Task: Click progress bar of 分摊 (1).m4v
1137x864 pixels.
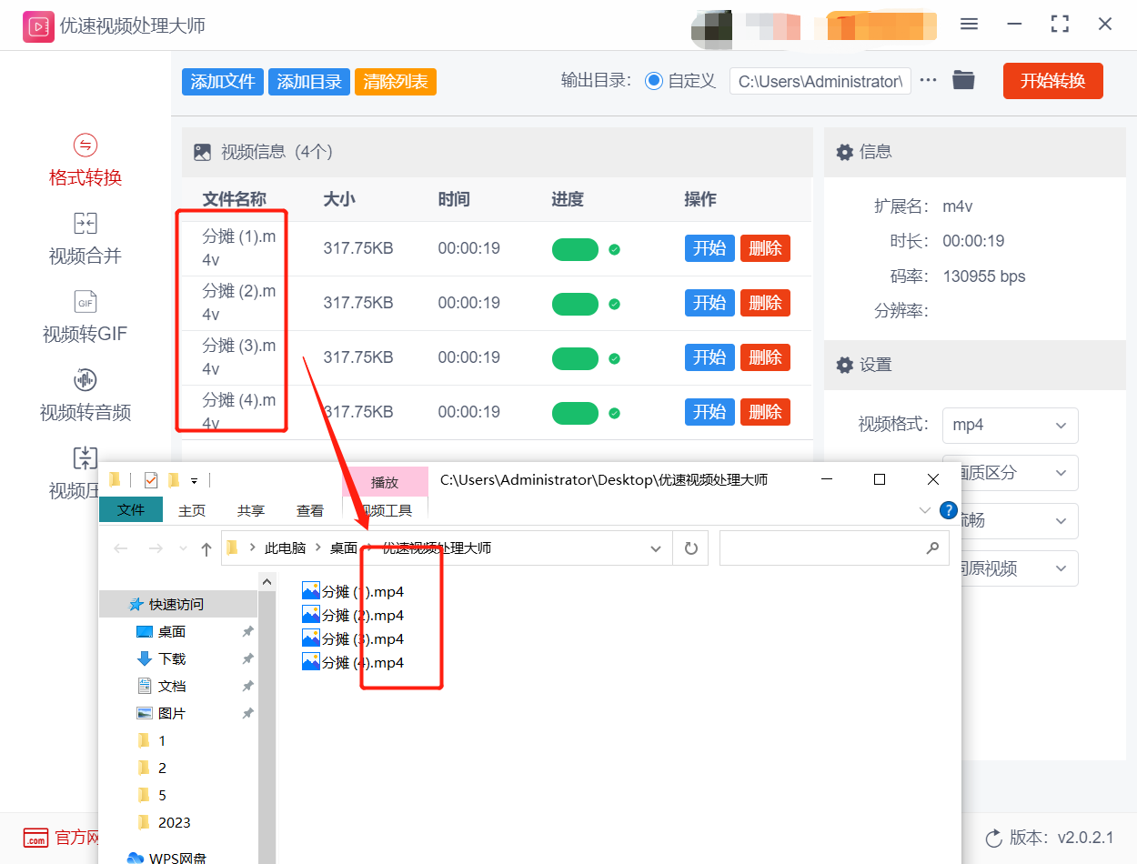Action: (x=575, y=249)
